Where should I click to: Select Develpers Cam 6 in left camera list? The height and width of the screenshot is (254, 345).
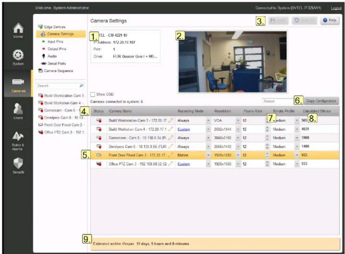pyautogui.click(x=61, y=118)
